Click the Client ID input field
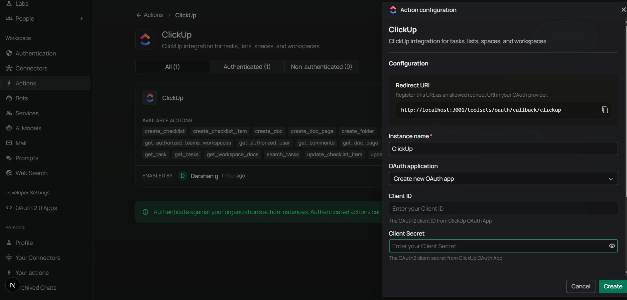 [503, 208]
